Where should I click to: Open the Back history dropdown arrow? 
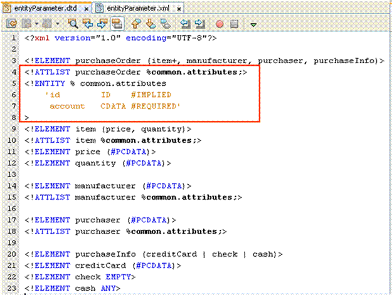click(x=36, y=24)
